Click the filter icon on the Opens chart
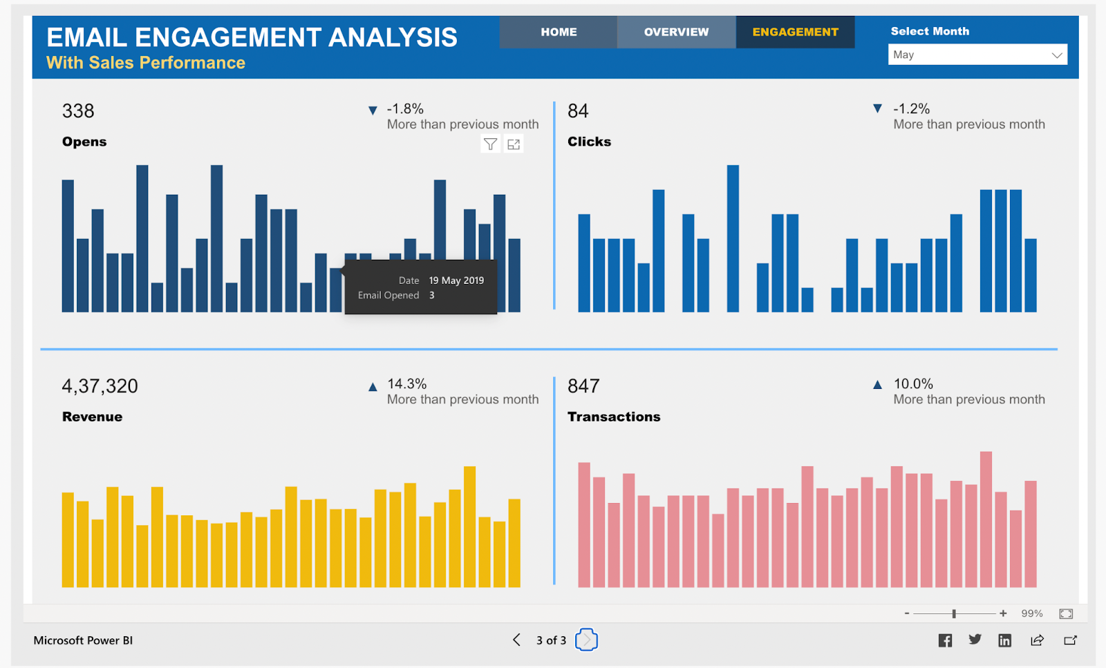 click(490, 144)
